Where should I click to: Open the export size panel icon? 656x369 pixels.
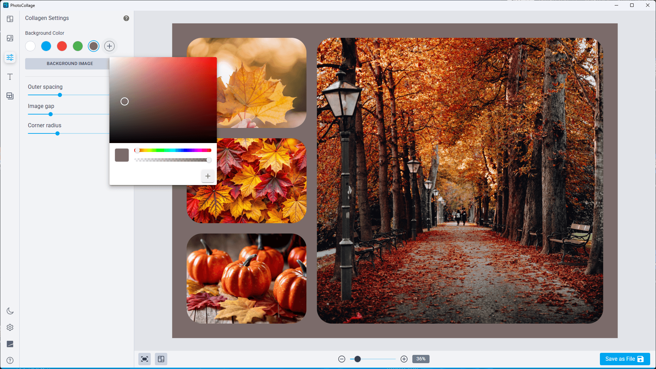tap(10, 96)
